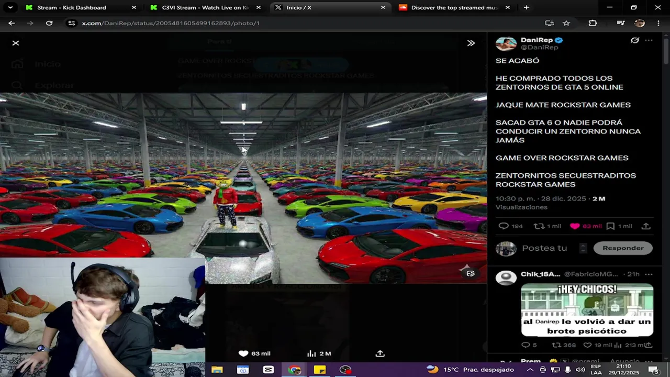Open ESP LAA language switcher
The height and width of the screenshot is (377, 670).
[x=596, y=370]
